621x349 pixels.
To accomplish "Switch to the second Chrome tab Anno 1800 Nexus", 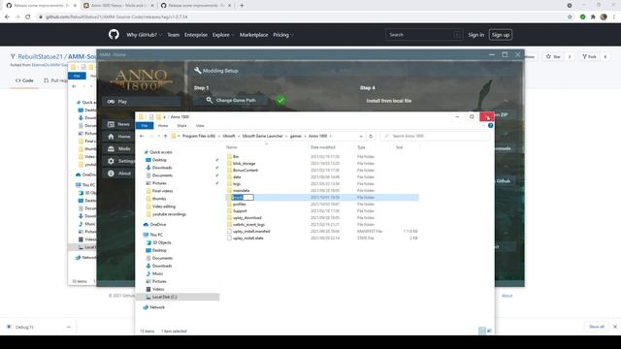I will [118, 6].
